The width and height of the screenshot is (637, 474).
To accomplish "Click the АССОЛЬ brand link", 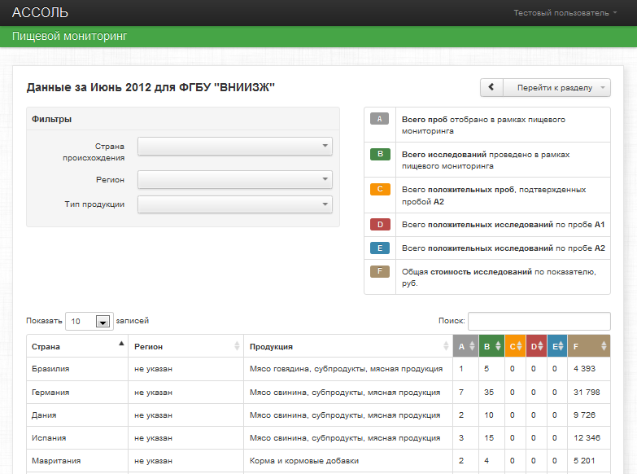I will point(41,13).
